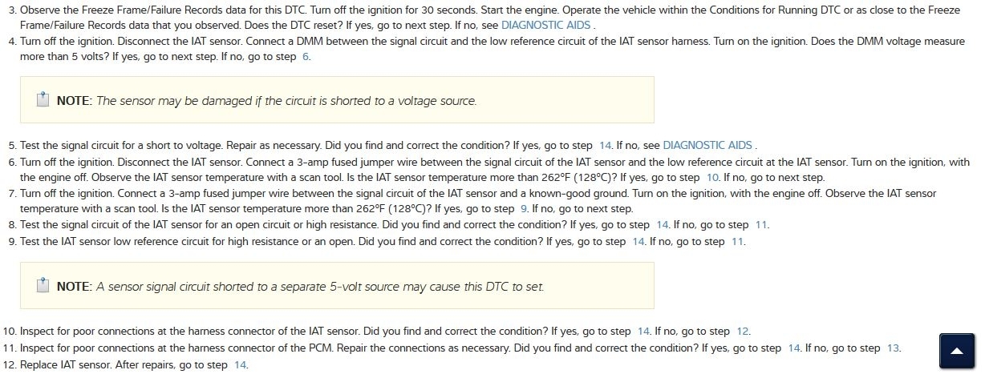Click the separate 5-volt source note text
This screenshot has height=374, width=985.
(x=319, y=286)
